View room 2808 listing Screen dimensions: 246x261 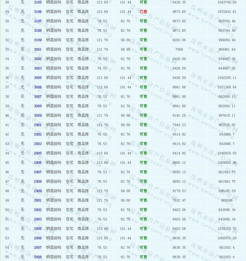[x=38, y=257]
